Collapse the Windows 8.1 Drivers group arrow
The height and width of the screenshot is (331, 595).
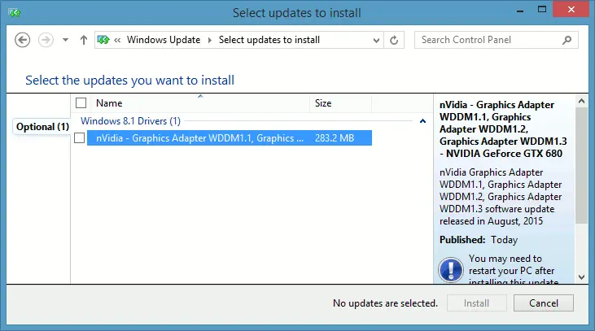[422, 121]
